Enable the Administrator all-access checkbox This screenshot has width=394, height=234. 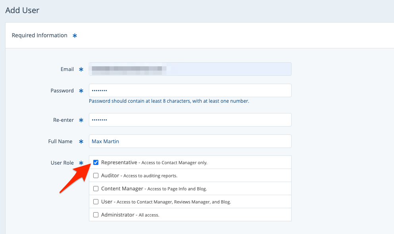(96, 215)
